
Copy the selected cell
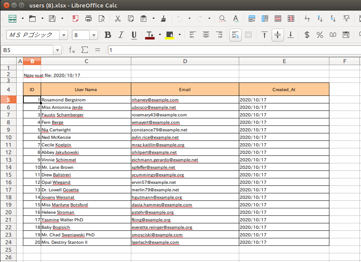coord(131,19)
